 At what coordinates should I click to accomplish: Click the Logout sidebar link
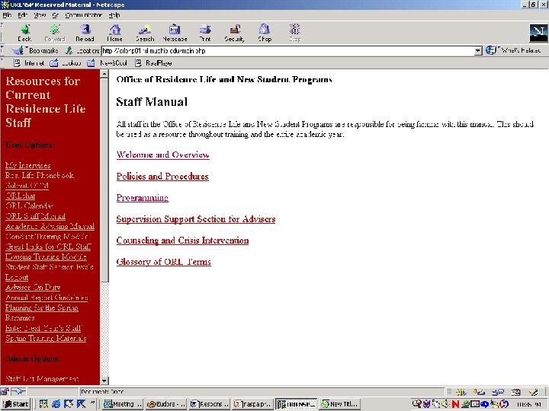(17, 277)
